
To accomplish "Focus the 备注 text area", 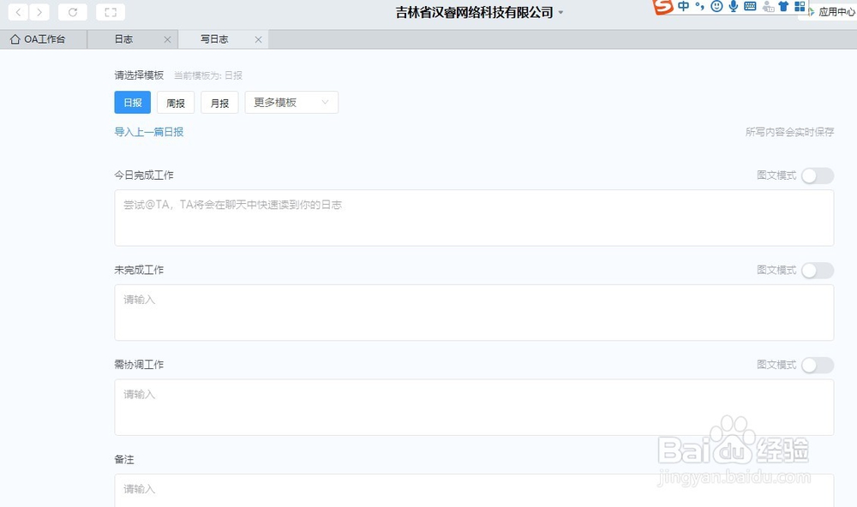I will click(474, 491).
